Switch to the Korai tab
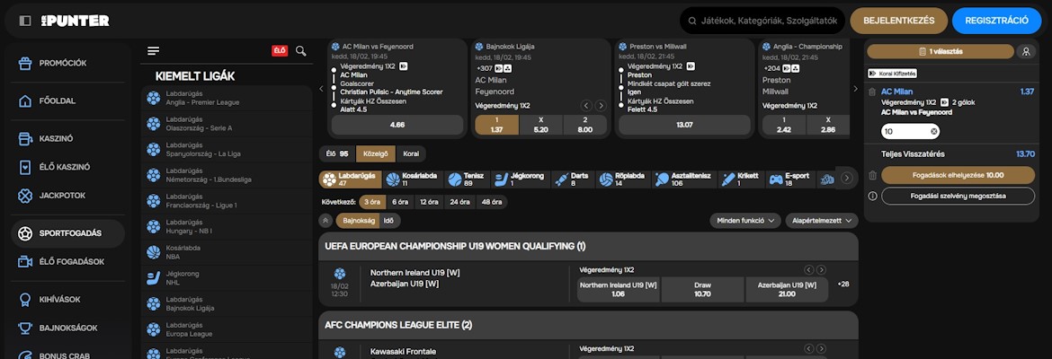 (x=411, y=154)
